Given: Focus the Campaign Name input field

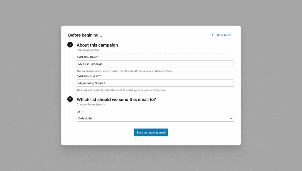Looking at the screenshot, I should click(x=155, y=64).
